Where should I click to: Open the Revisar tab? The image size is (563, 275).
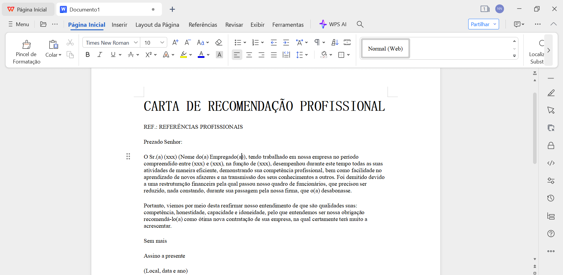[234, 25]
